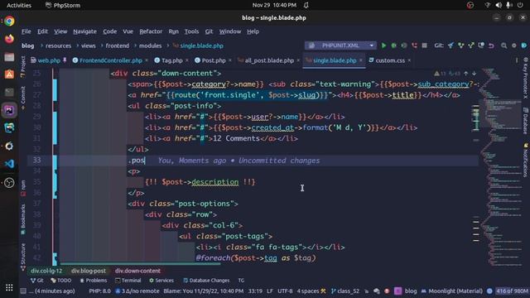The width and height of the screenshot is (530, 298).
Task: Run with coverage icon in toolbar
Action: tap(404, 46)
